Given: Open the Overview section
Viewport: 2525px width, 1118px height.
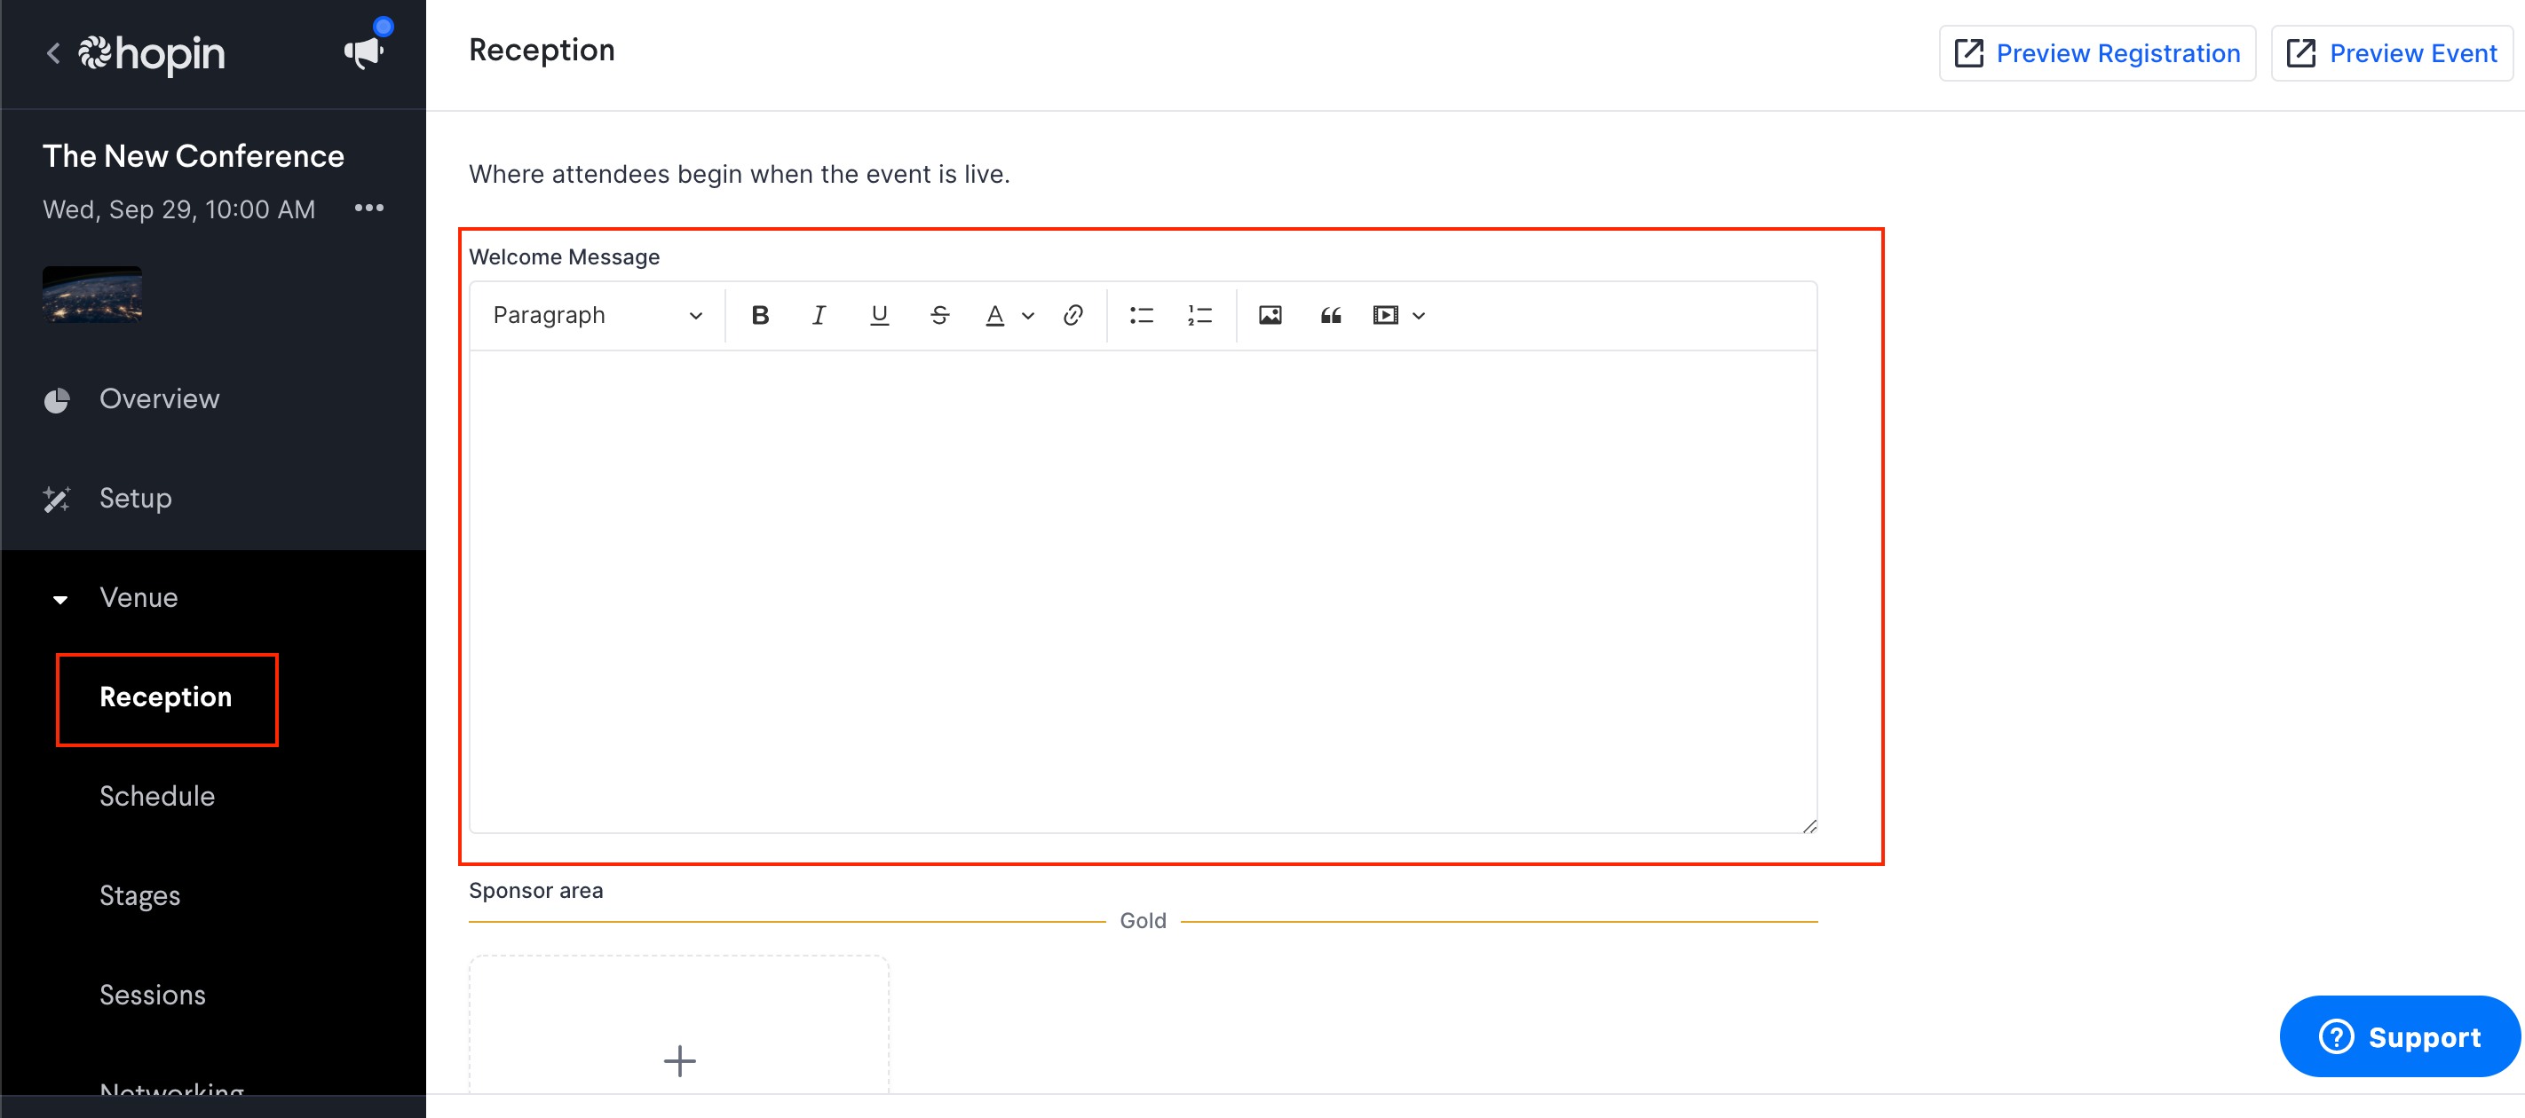Looking at the screenshot, I should pos(159,398).
